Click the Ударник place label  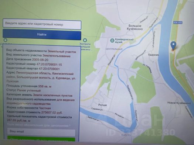click(153, 55)
